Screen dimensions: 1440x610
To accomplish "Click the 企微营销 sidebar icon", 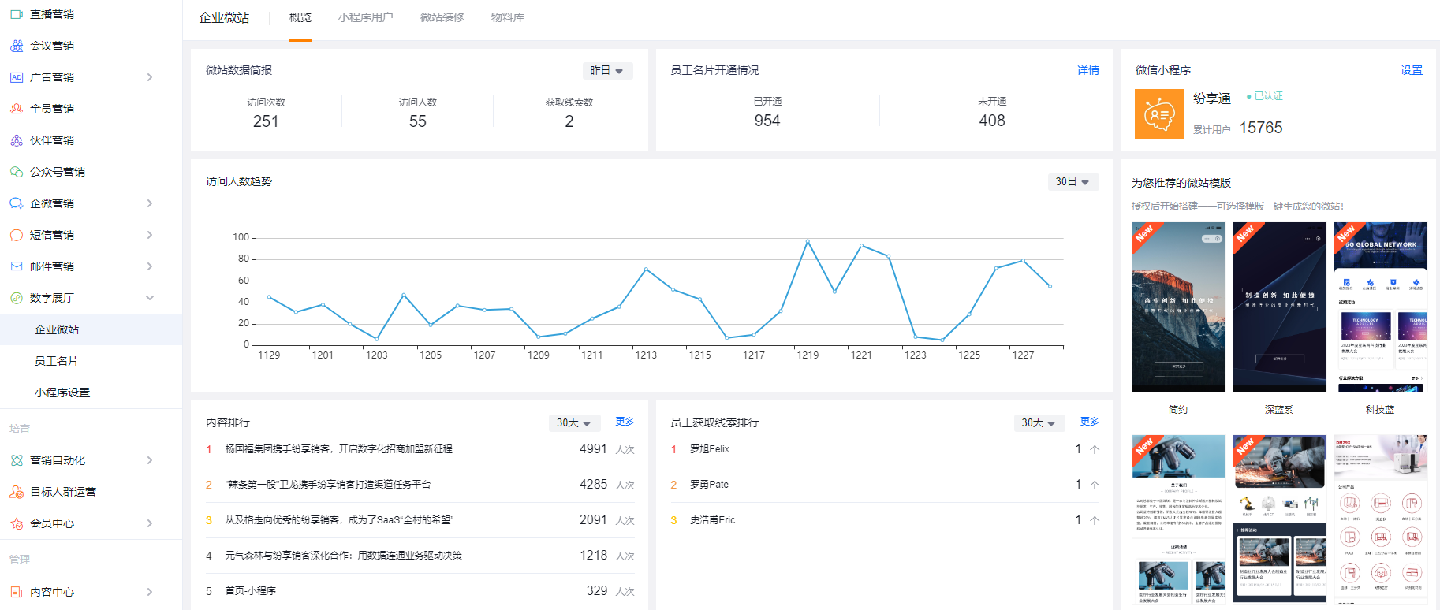I will click(x=17, y=203).
